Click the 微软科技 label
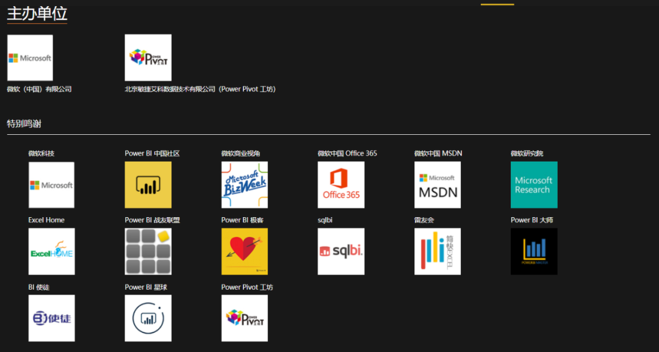 click(41, 153)
